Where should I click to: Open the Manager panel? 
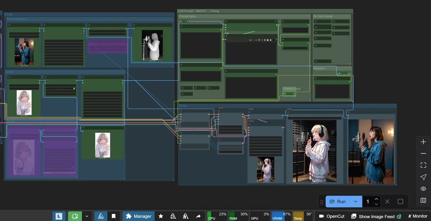coord(139,216)
